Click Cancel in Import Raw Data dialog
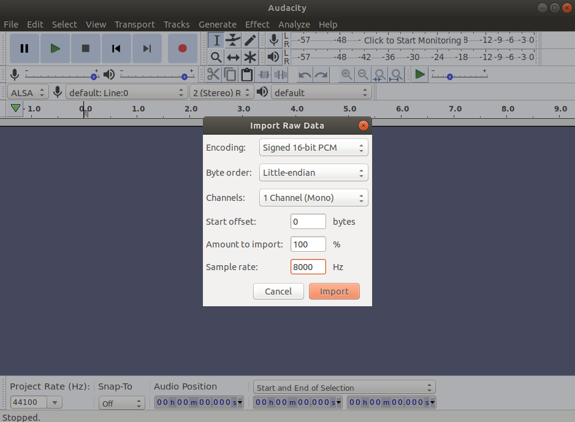This screenshot has width=575, height=422. [278, 291]
